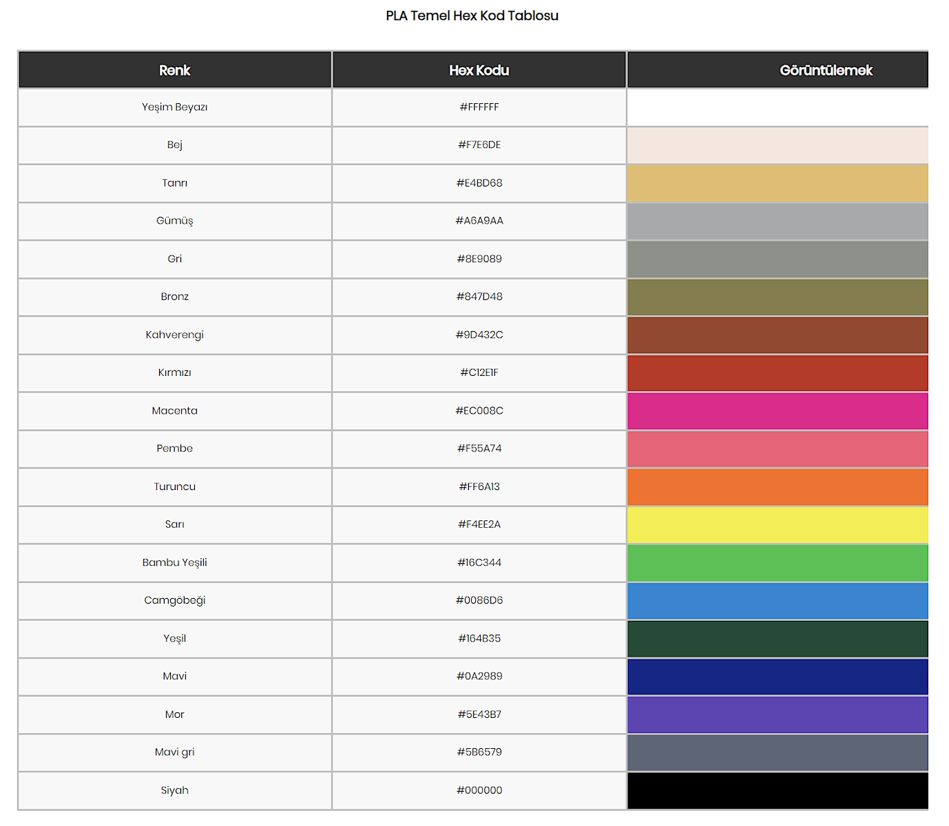
Task: Click the Renk column header
Action: tap(175, 70)
